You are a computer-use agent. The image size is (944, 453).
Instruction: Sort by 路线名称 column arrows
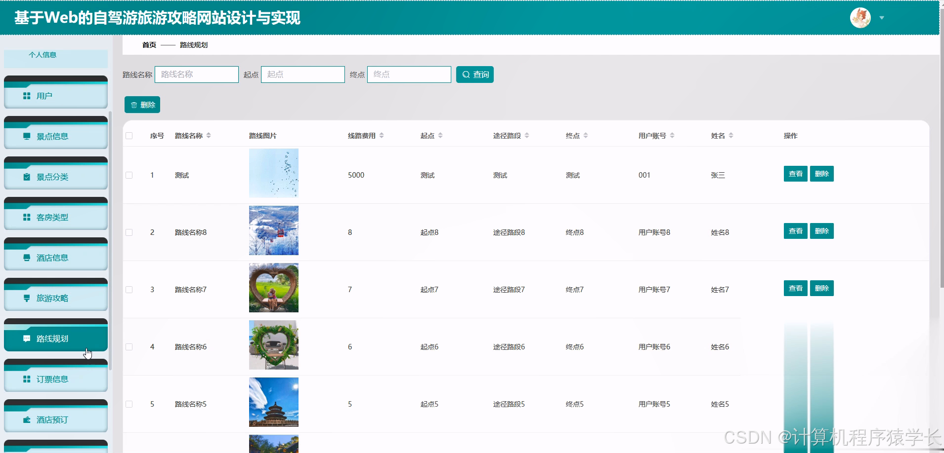210,135
